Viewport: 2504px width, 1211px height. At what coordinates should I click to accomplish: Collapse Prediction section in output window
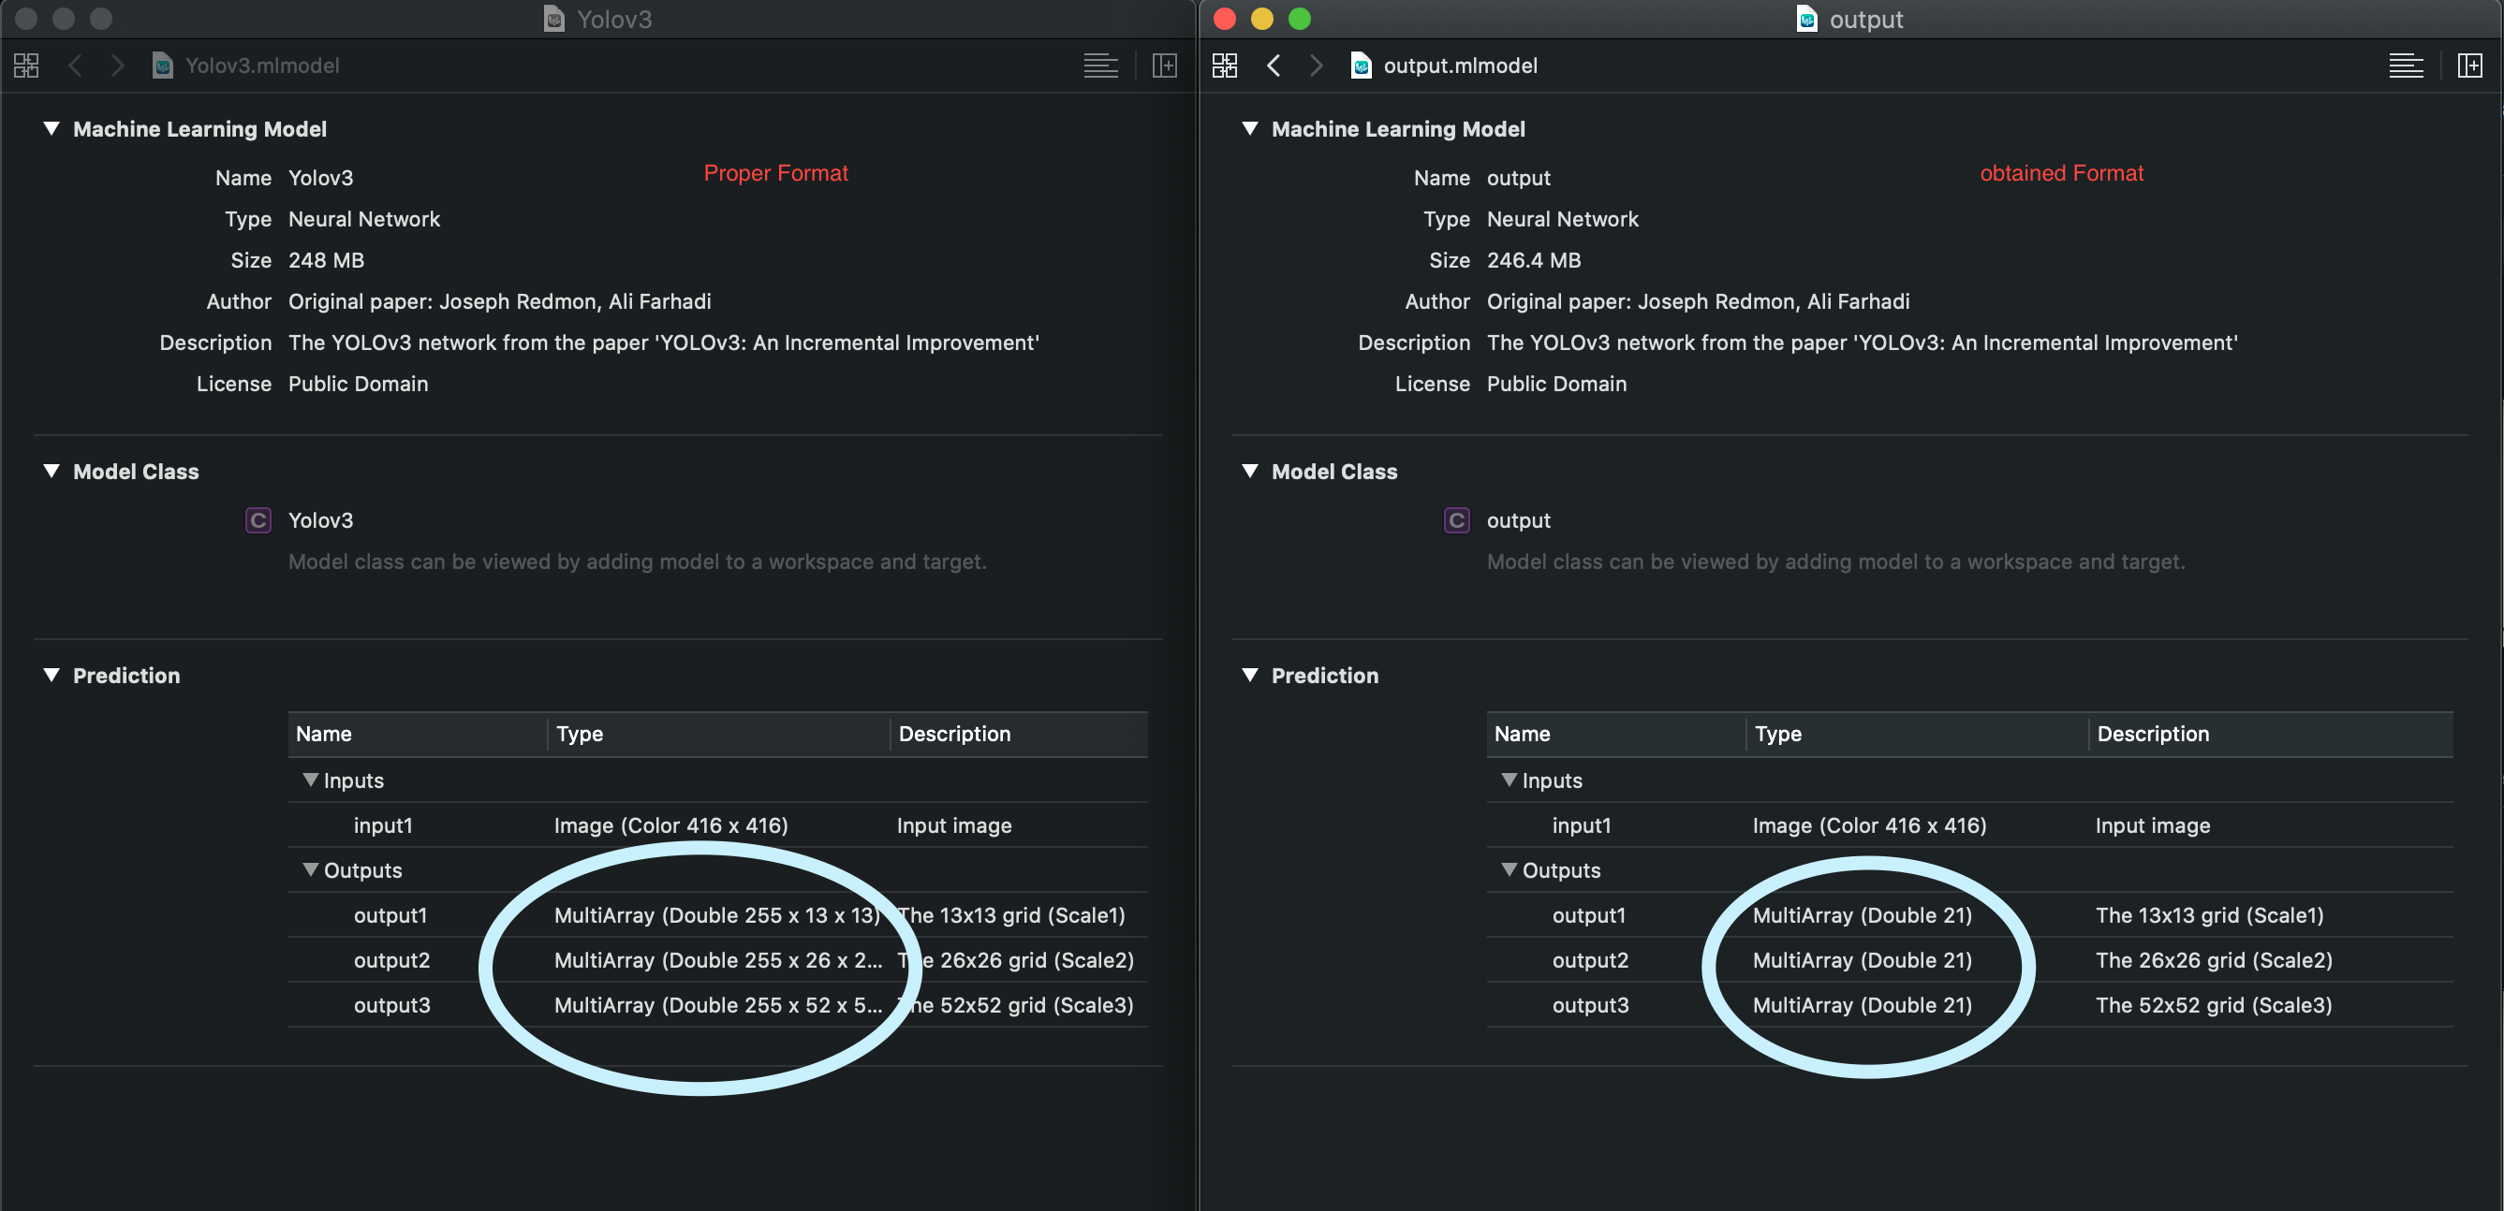click(1250, 676)
